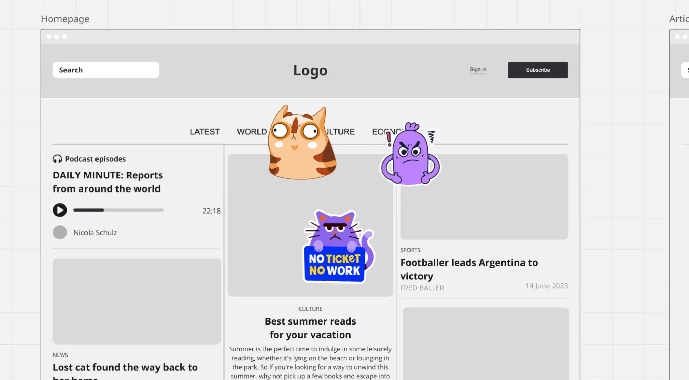The height and width of the screenshot is (380, 689).
Task: Click the Sign in link
Action: [478, 70]
